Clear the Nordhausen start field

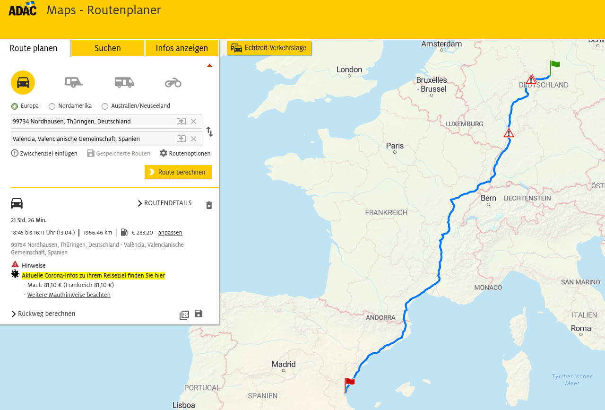coord(193,121)
